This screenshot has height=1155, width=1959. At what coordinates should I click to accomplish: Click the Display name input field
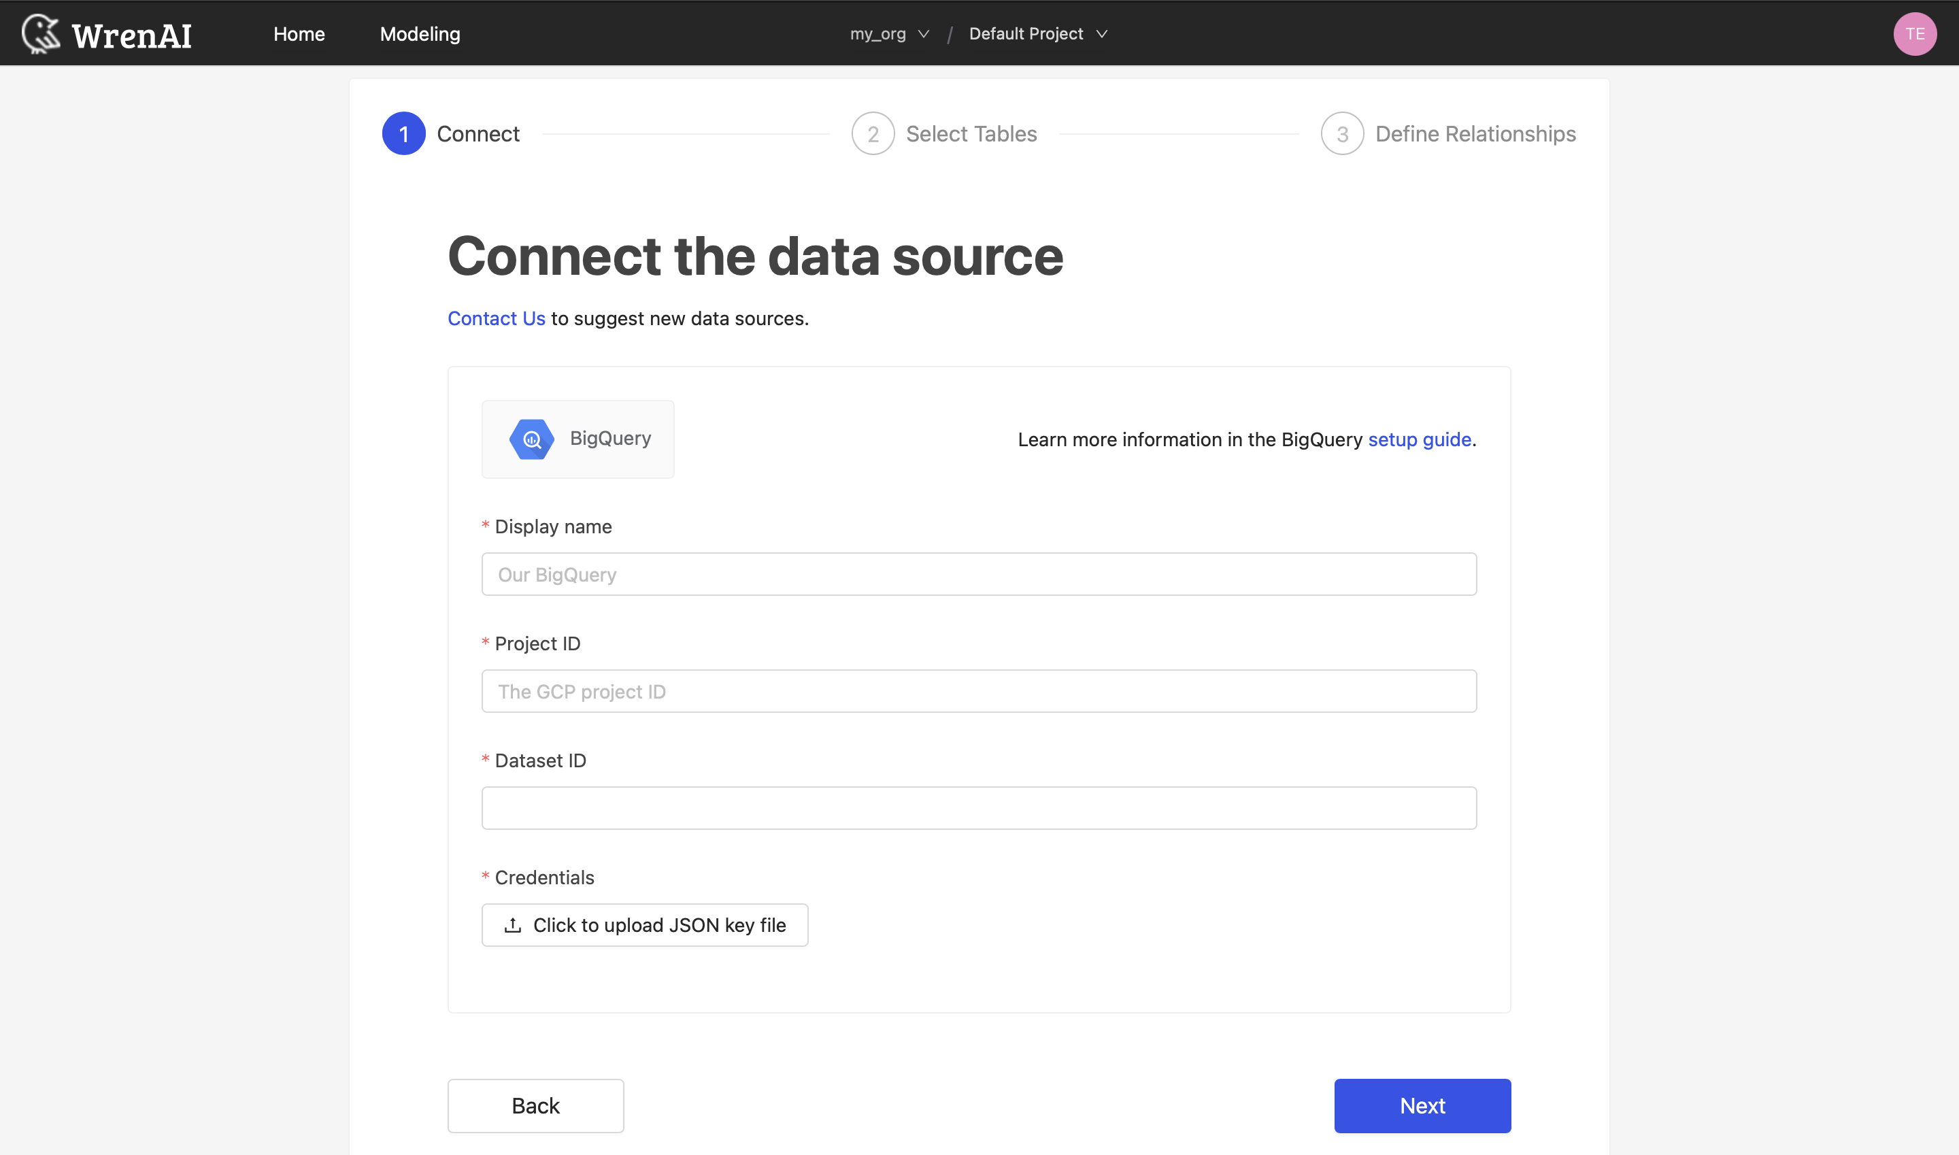tap(979, 573)
